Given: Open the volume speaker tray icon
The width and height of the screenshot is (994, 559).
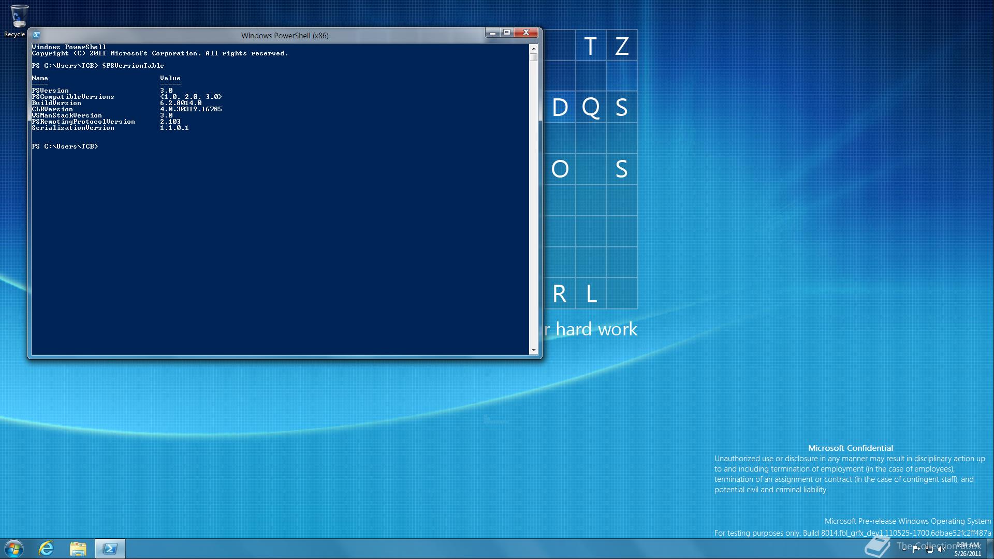Looking at the screenshot, I should click(x=942, y=549).
